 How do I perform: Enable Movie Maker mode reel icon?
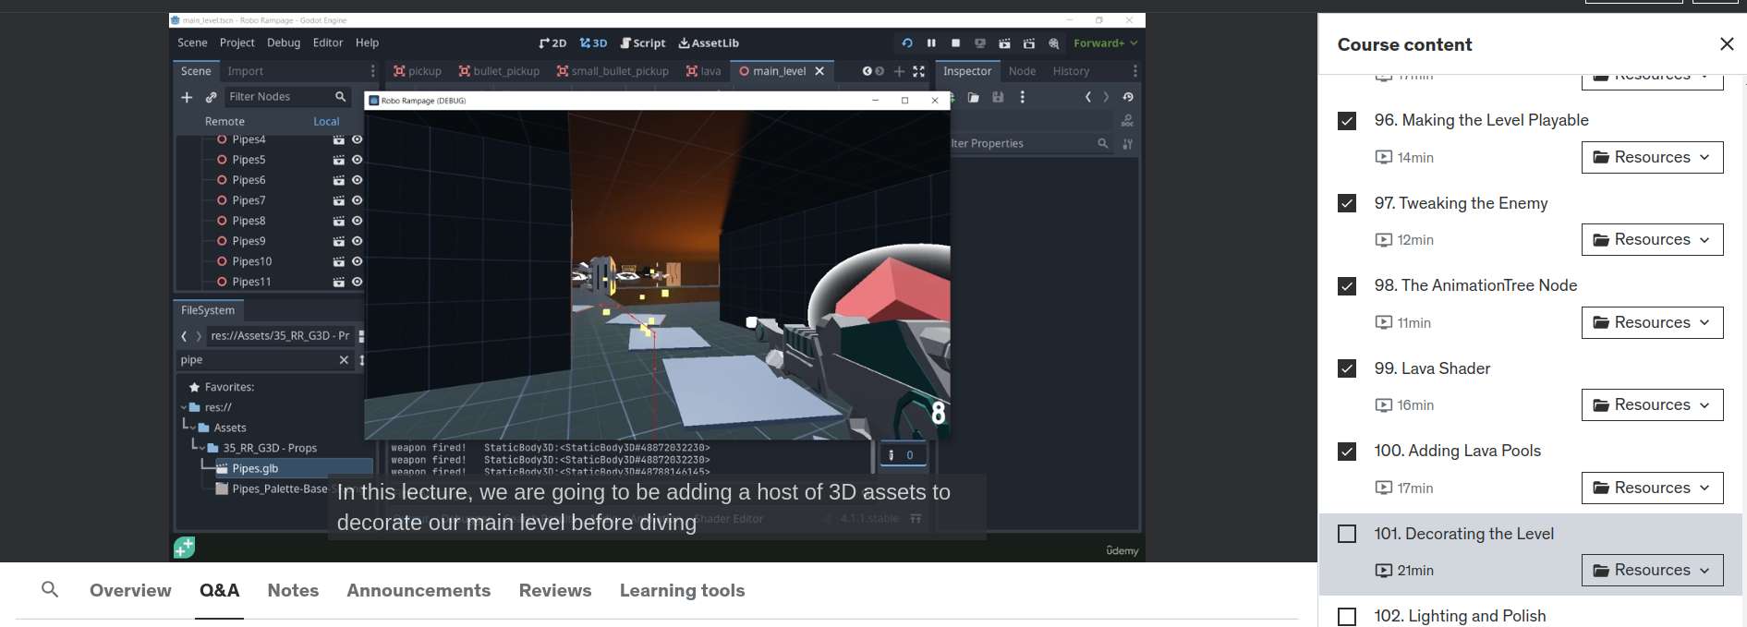click(x=1053, y=43)
